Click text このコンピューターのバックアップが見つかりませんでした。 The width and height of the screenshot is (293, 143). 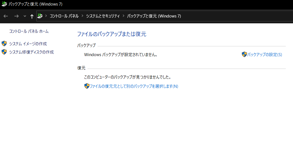[x=128, y=77]
